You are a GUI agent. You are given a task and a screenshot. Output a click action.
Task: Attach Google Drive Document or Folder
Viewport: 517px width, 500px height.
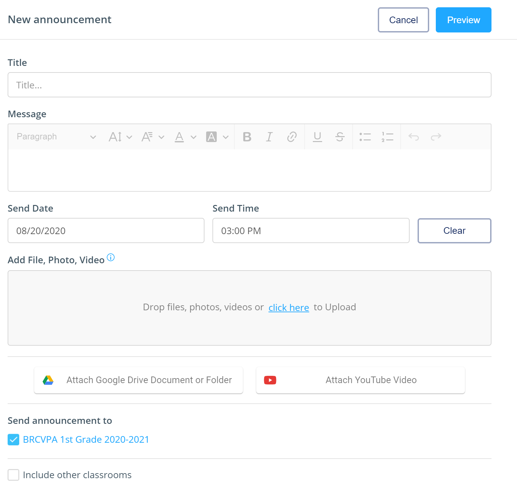click(139, 380)
